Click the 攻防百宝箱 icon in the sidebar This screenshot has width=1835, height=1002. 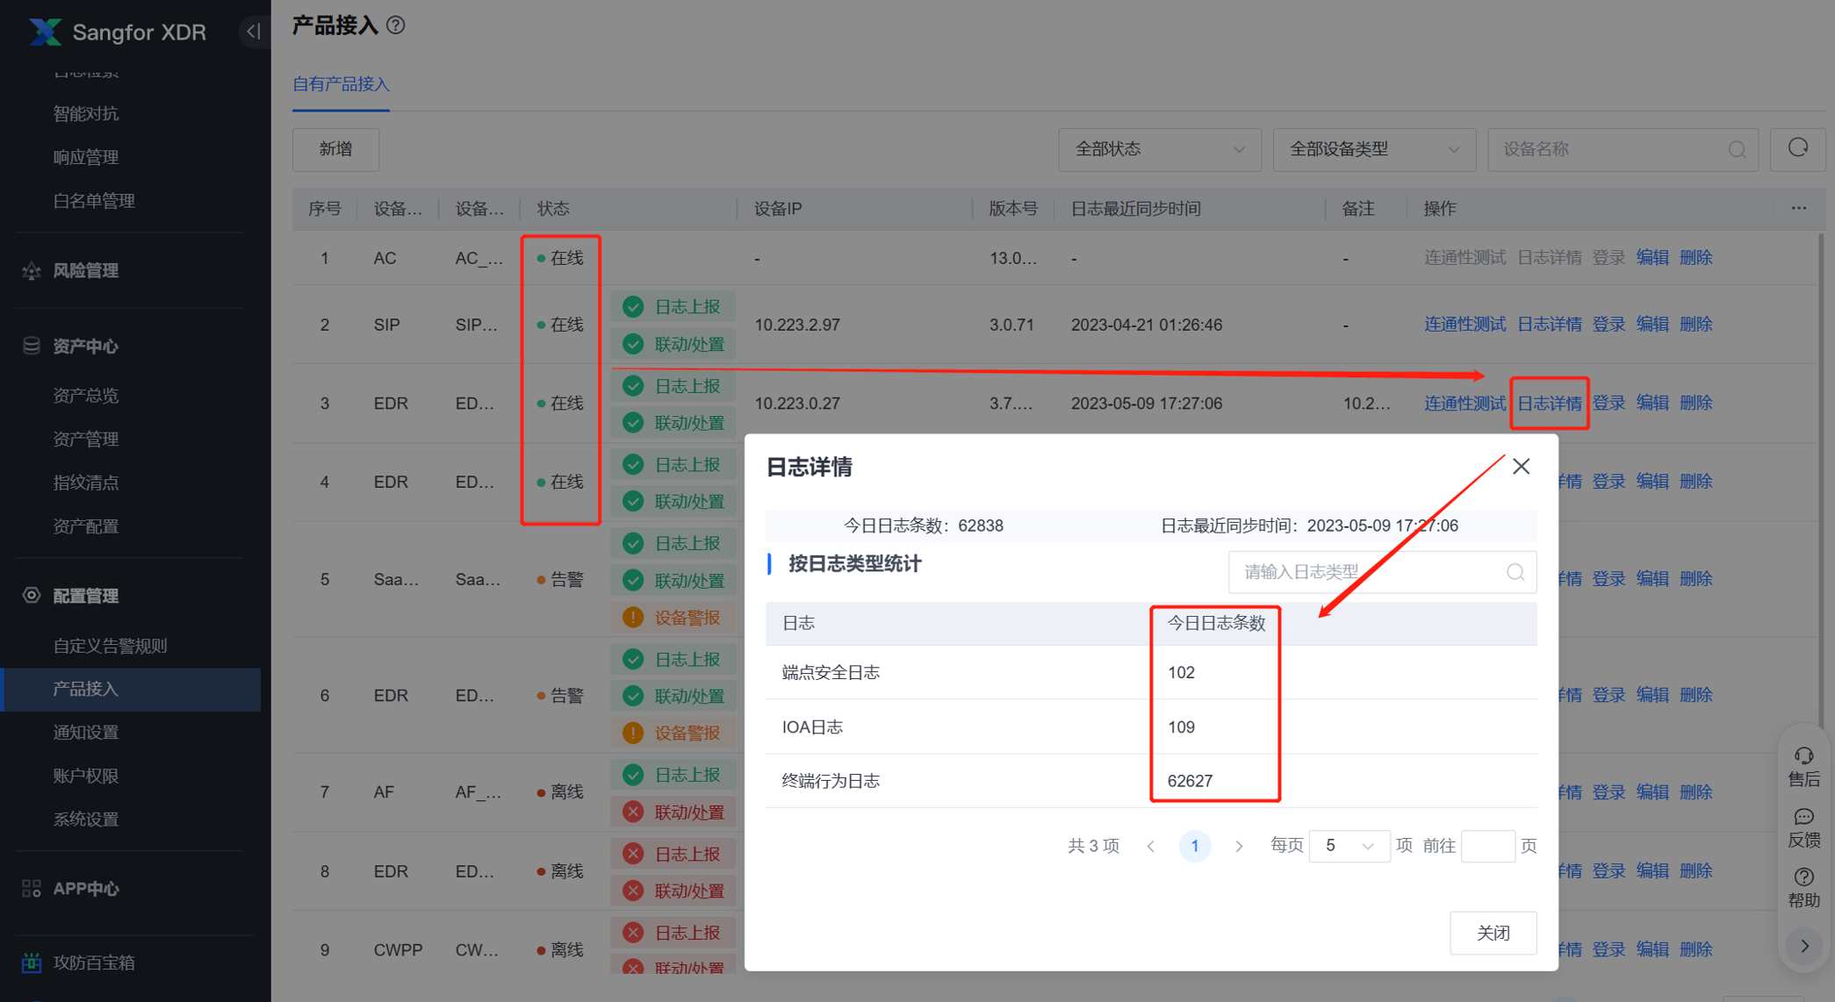pyautogui.click(x=31, y=963)
